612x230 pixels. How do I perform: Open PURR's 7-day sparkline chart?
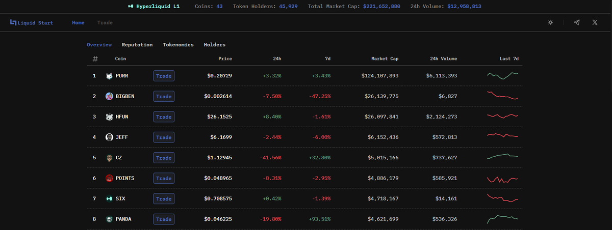point(503,76)
